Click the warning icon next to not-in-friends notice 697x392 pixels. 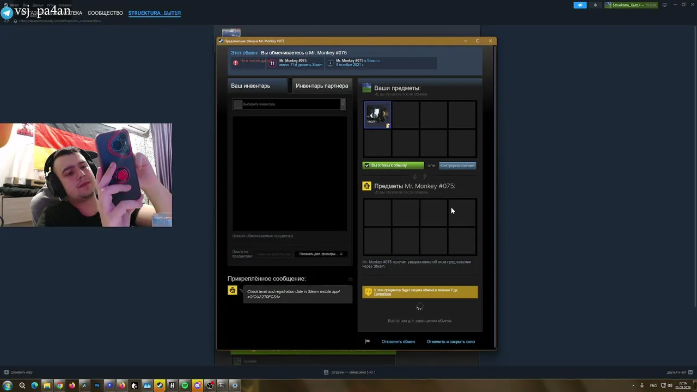(x=235, y=63)
